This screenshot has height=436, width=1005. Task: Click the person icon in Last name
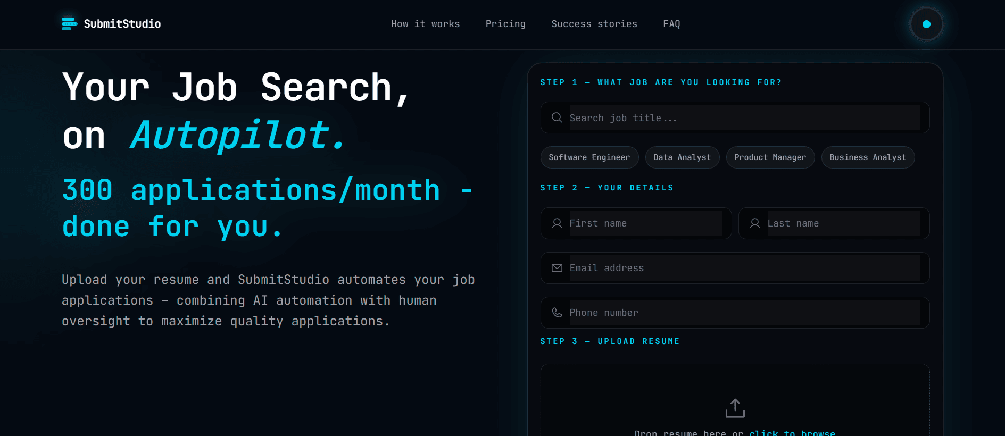755,223
